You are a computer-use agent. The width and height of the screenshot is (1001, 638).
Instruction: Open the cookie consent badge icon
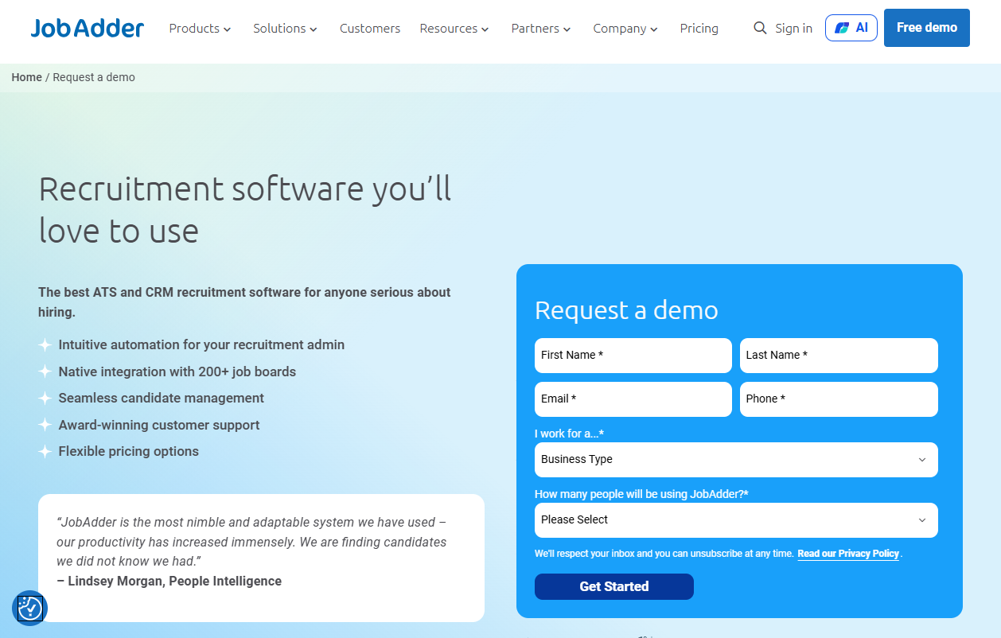(30, 609)
